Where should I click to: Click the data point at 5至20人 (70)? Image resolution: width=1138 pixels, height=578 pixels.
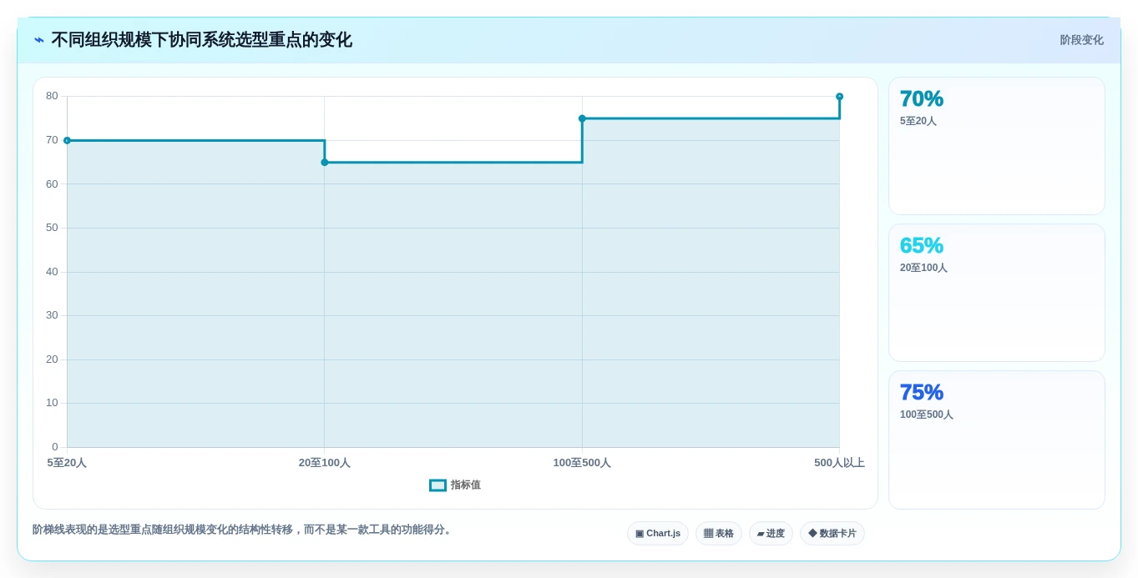pos(67,140)
